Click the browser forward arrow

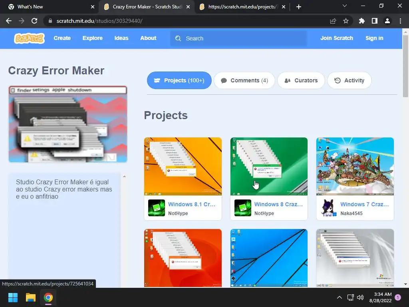pos(22,21)
